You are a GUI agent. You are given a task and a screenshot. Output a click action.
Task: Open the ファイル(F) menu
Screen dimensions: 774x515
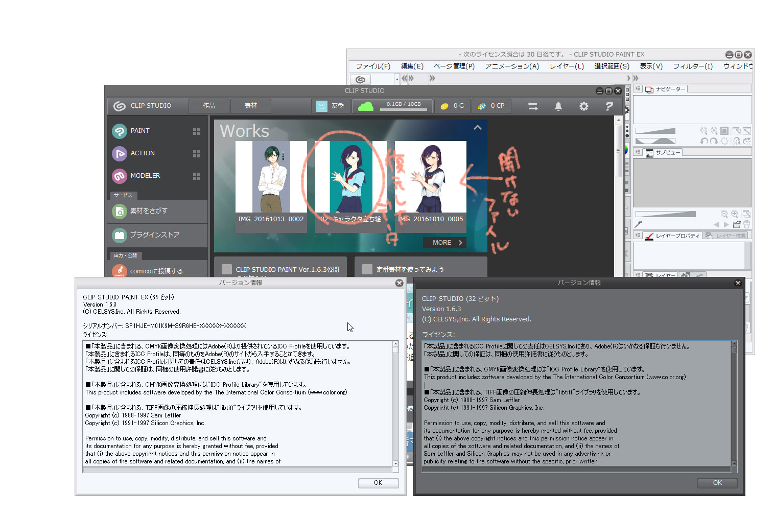(373, 66)
